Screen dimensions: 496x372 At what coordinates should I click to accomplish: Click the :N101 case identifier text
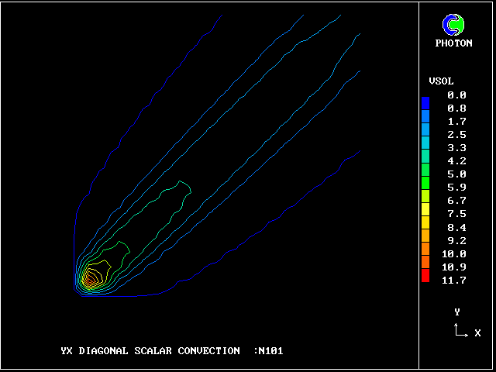(x=268, y=351)
